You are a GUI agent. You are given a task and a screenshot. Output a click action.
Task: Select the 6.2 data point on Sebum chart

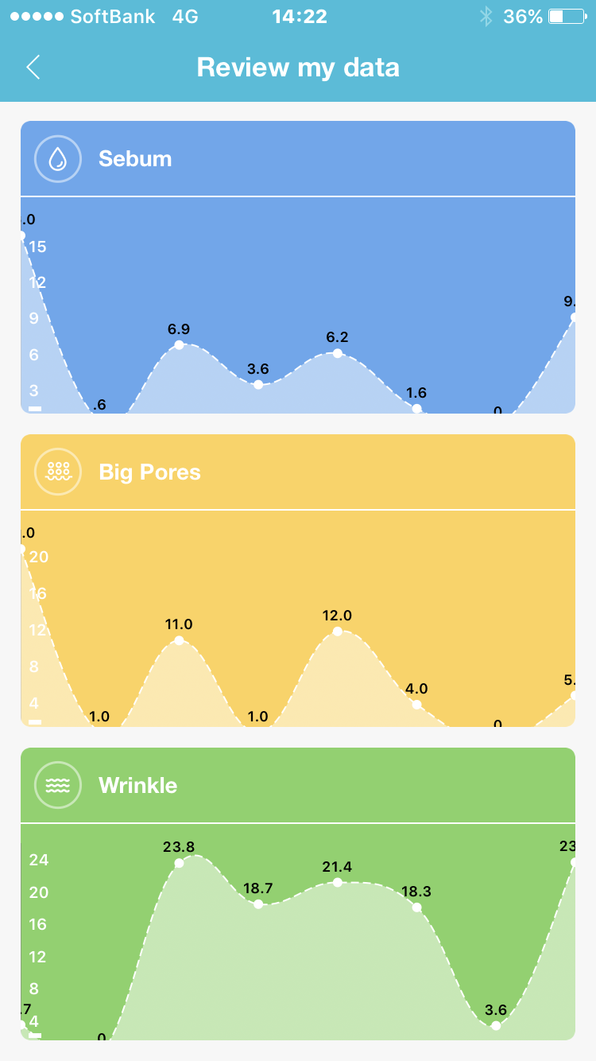337,353
